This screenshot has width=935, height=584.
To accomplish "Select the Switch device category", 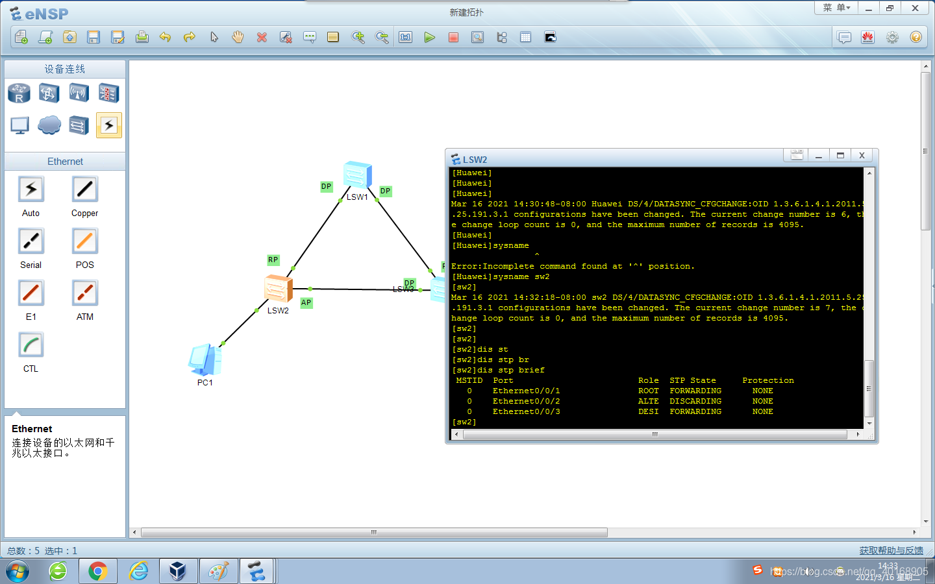I will (49, 93).
